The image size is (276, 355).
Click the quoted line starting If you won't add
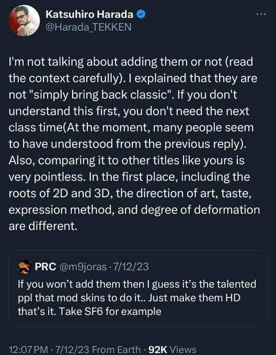point(137,284)
